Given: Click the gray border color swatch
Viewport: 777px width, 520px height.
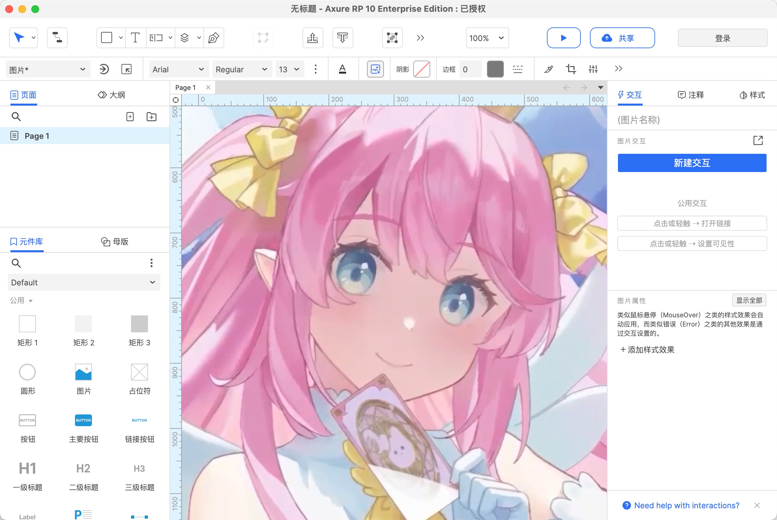Looking at the screenshot, I should click(x=495, y=69).
